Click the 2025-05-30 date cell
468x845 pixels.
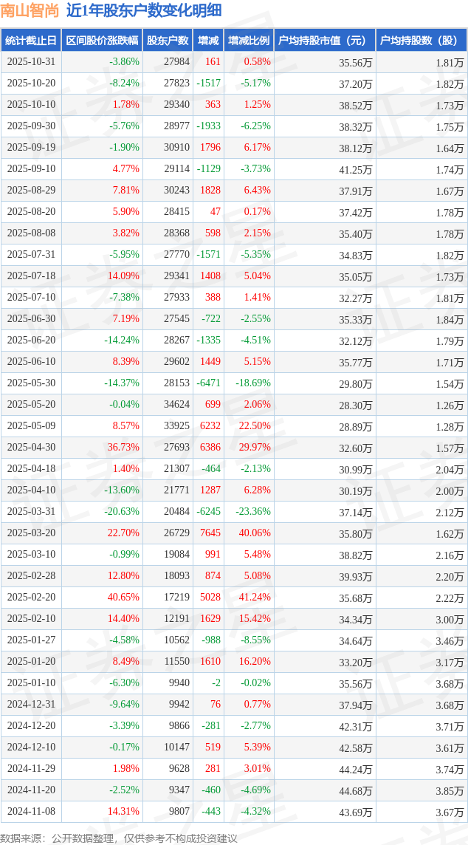pyautogui.click(x=31, y=383)
